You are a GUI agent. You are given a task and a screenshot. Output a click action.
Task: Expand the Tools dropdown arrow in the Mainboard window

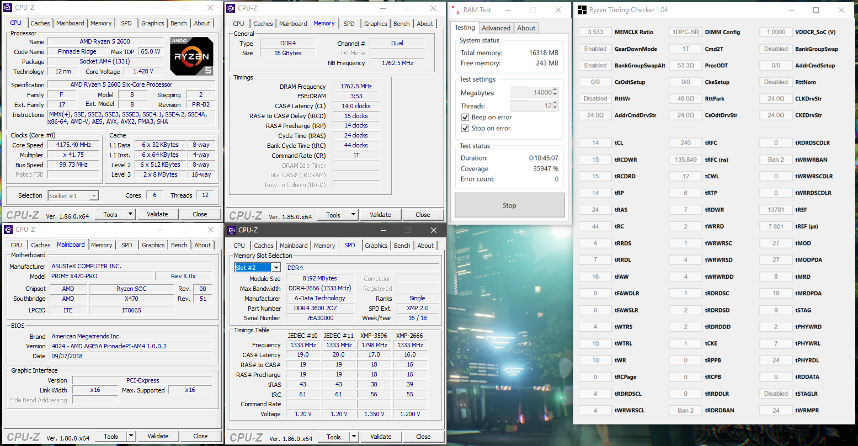(131, 436)
